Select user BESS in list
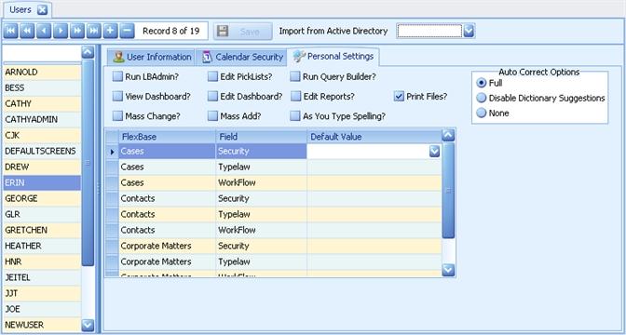626x335 pixels. [42, 87]
